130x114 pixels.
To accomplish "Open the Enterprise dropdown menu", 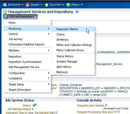I will [x=16, y=5].
